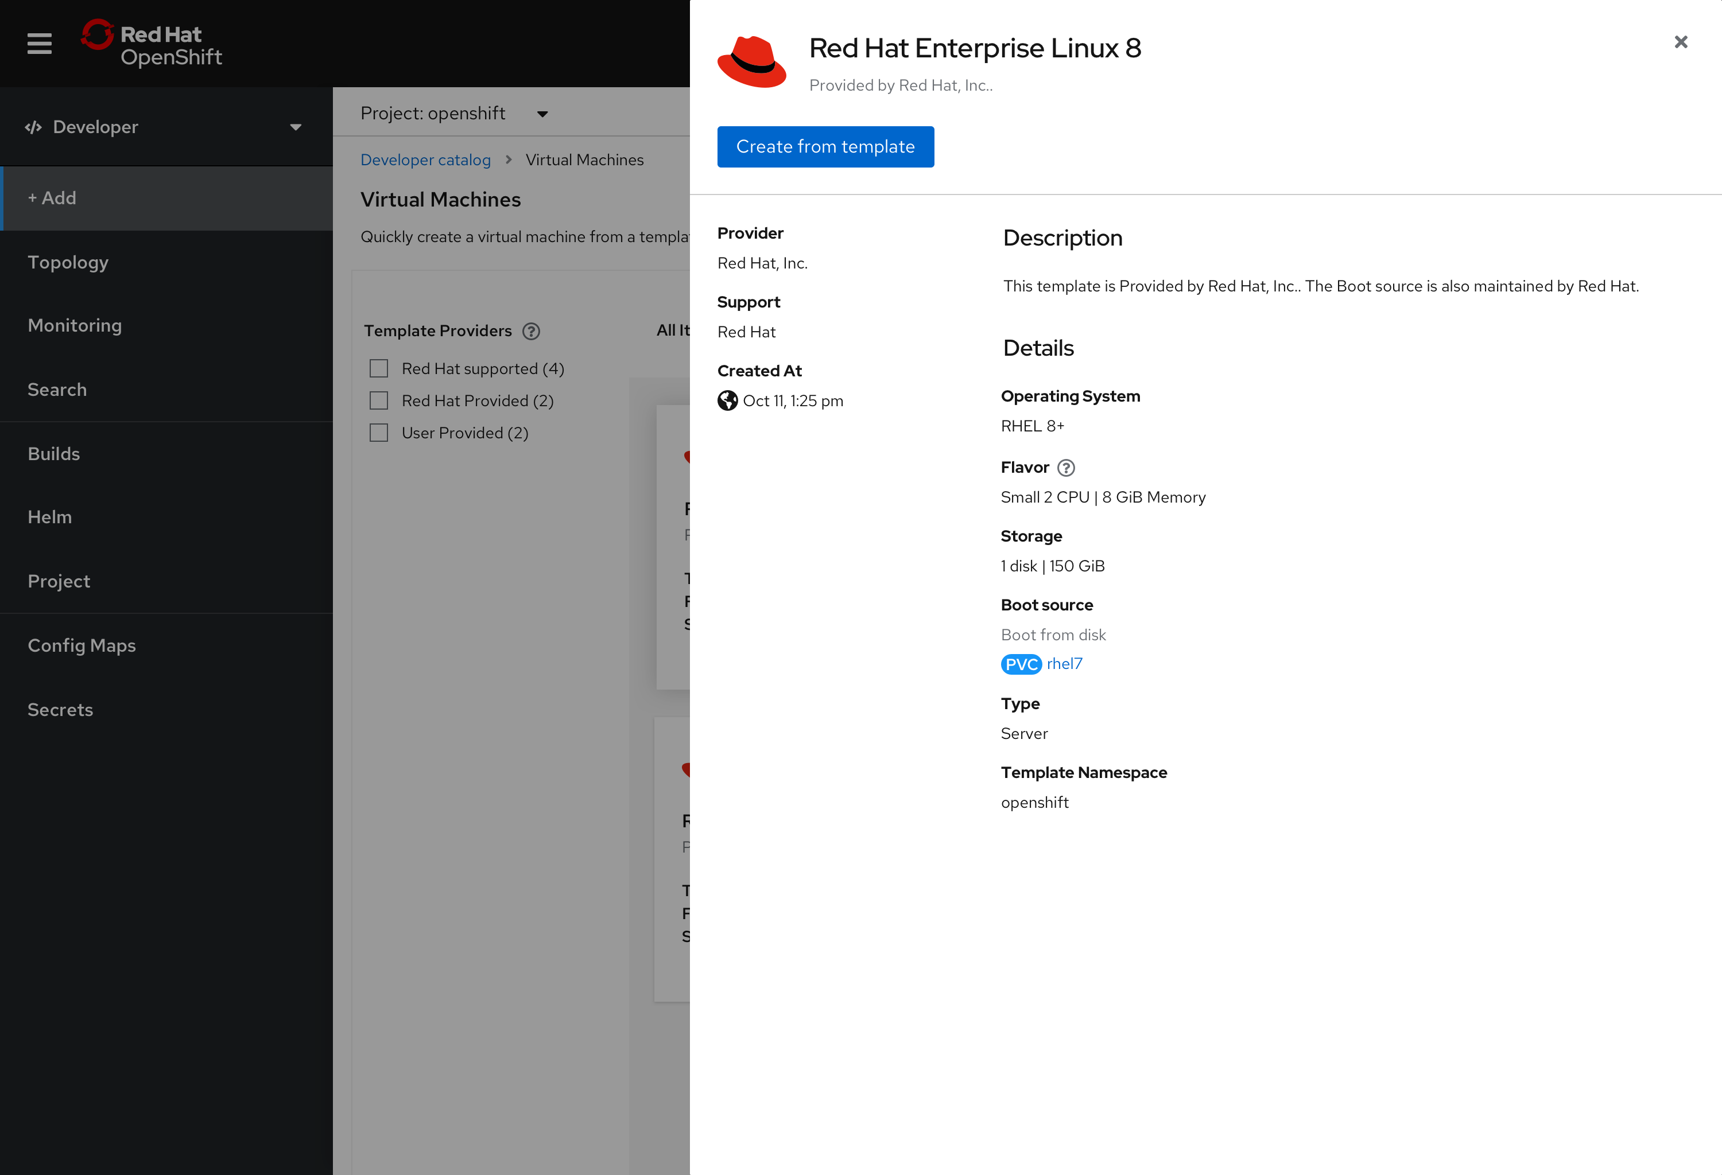Click the 'openshift' template namespace value

(1034, 803)
